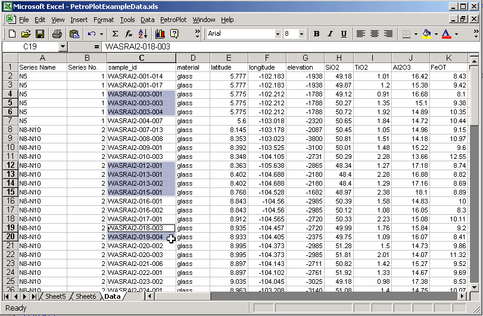Image resolution: width=483 pixels, height=316 pixels.
Task: Click the horizontal scrollbar left arrow
Action: click(x=150, y=296)
